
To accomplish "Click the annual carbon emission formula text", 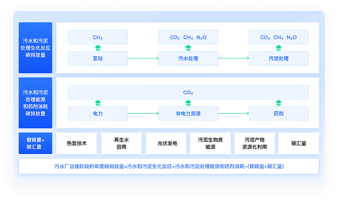I will 169,167.
